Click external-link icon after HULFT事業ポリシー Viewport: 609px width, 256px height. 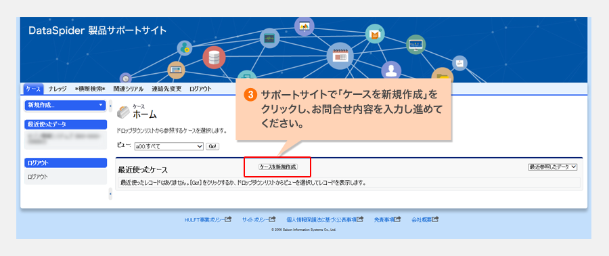tap(229, 219)
